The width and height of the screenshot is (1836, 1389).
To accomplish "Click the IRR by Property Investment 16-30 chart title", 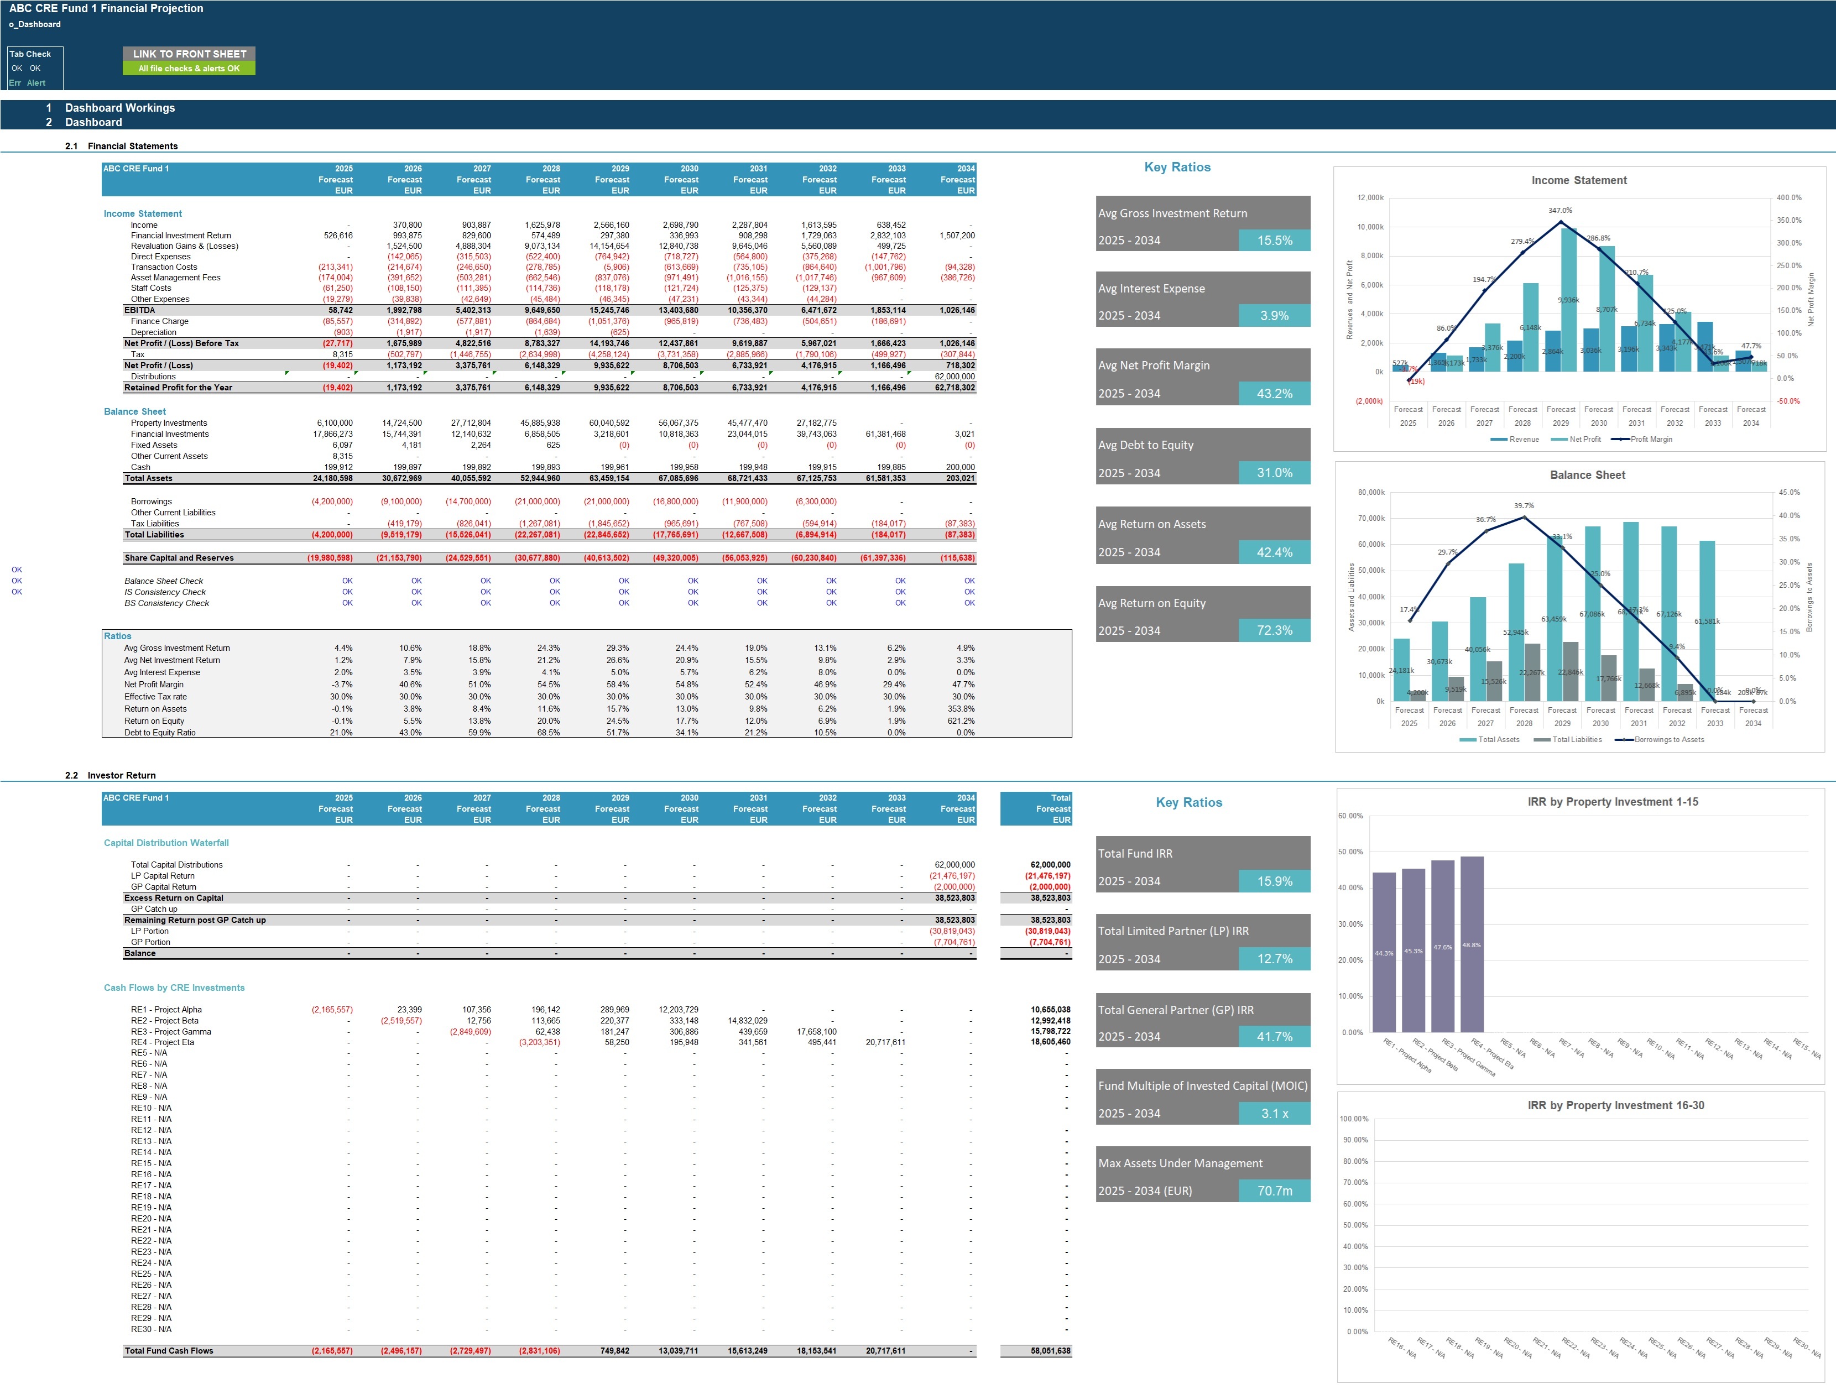I will click(1615, 1105).
